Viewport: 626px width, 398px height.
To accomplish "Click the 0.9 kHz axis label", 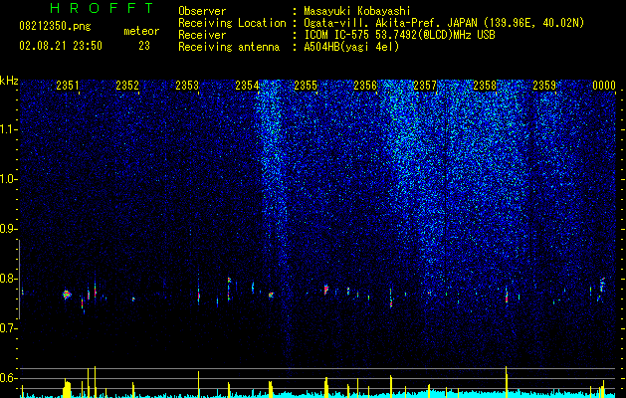I will (9, 229).
